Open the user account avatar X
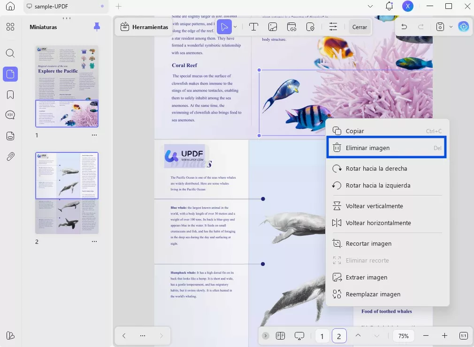The height and width of the screenshot is (347, 474). (407, 6)
